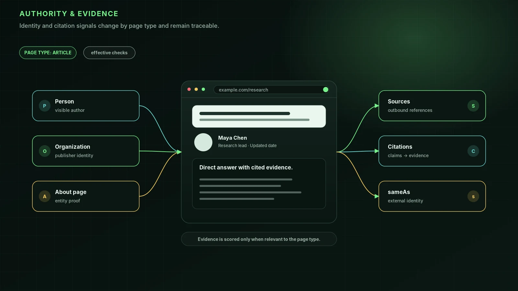518x291 pixels.
Task: Click the 'entity proof' label
Action: pos(67,201)
